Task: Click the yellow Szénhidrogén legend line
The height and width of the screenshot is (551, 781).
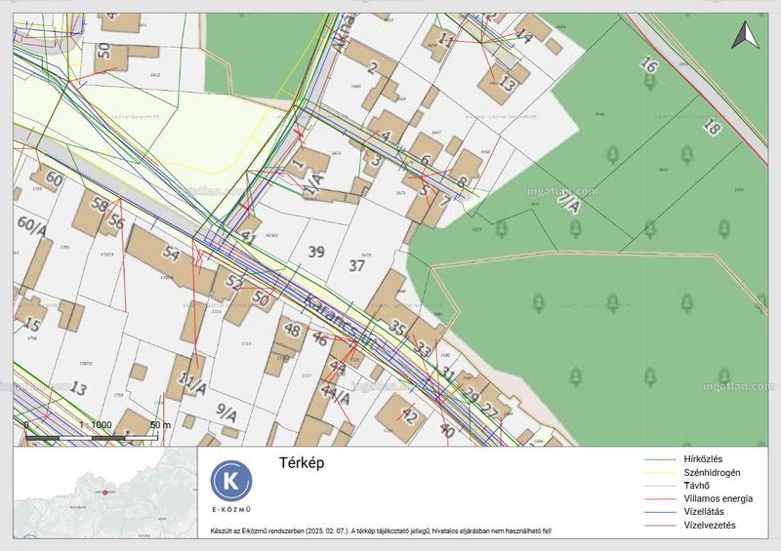Action: 660,473
